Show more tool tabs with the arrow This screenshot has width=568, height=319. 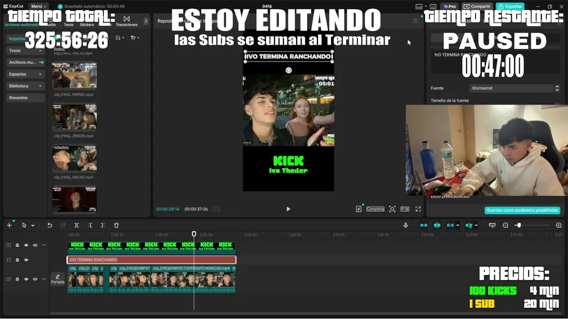pos(146,21)
